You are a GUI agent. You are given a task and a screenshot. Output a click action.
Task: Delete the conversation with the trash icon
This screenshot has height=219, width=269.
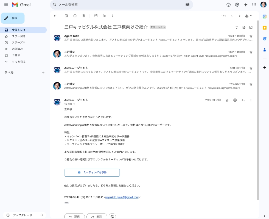coord(84,16)
